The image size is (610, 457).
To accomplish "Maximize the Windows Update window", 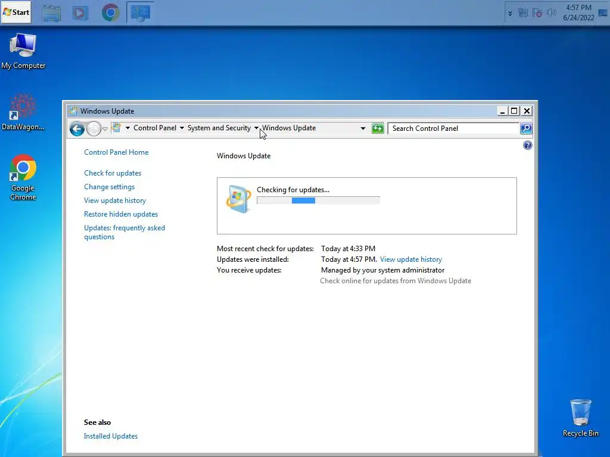I will click(x=514, y=111).
